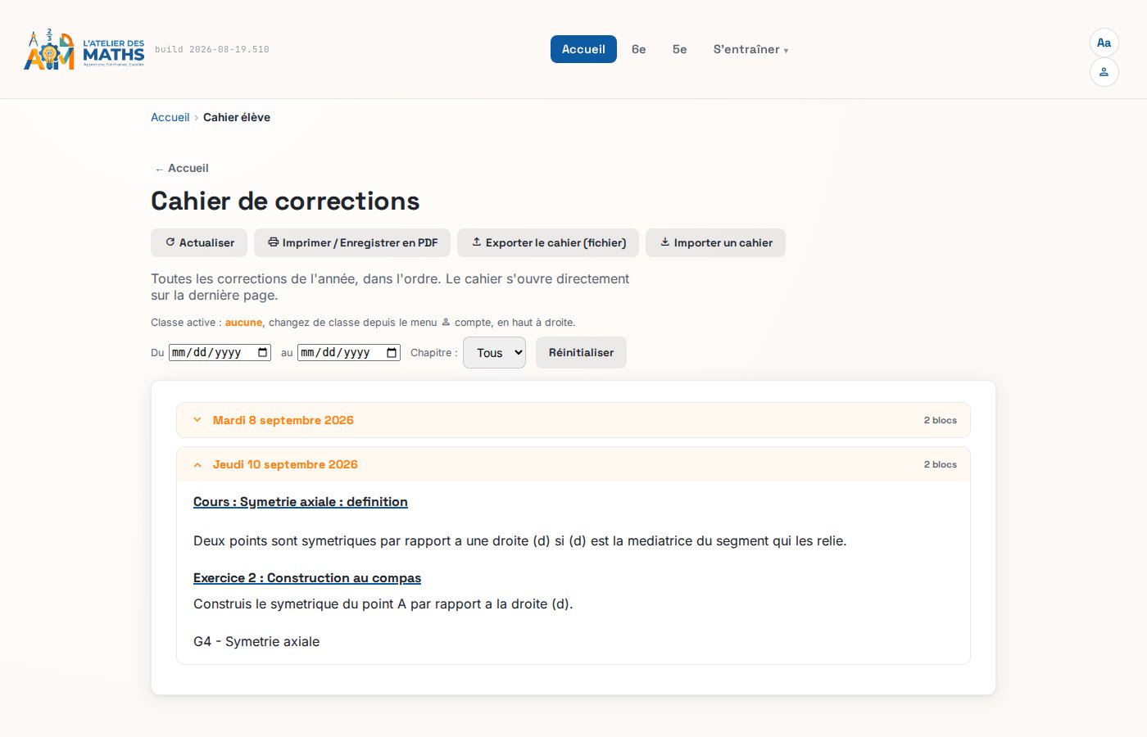Click the sentence starting Deux points sont symetriques
Image resolution: width=1147 pixels, height=737 pixels.
[x=520, y=541]
